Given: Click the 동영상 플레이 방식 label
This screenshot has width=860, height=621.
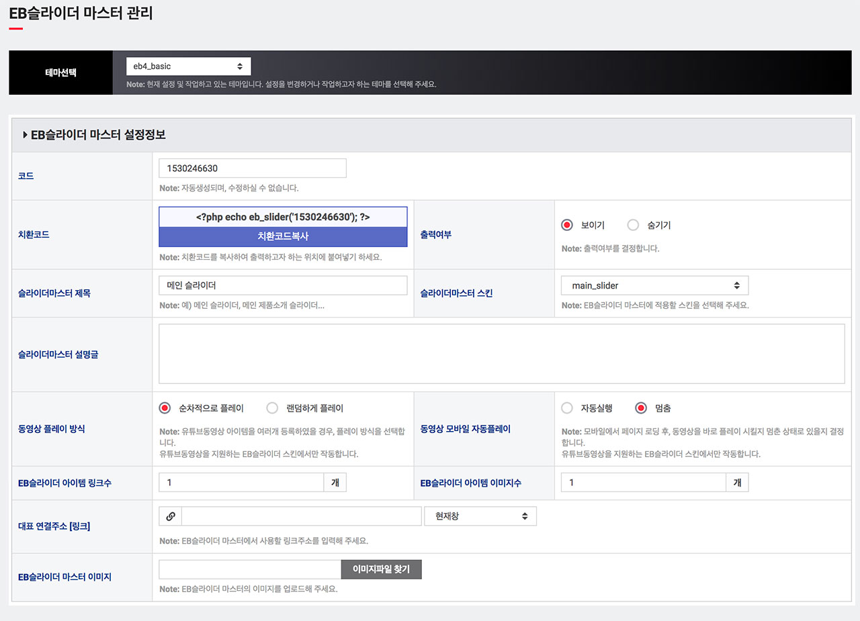Looking at the screenshot, I should click(52, 429).
